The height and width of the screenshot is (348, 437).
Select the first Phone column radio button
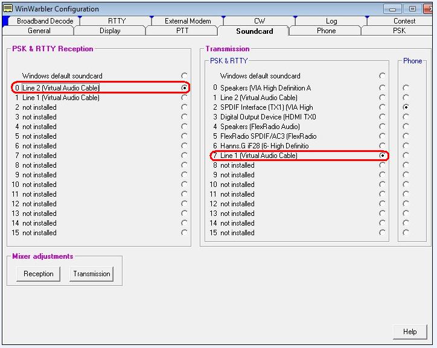tap(406, 88)
